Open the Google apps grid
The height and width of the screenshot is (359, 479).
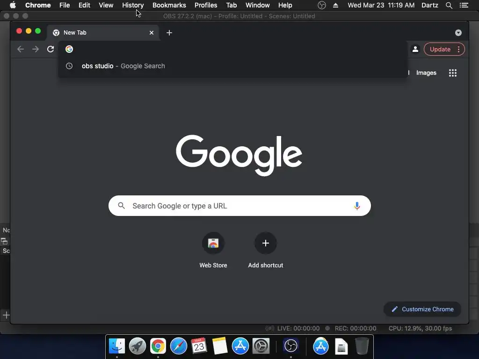(453, 72)
